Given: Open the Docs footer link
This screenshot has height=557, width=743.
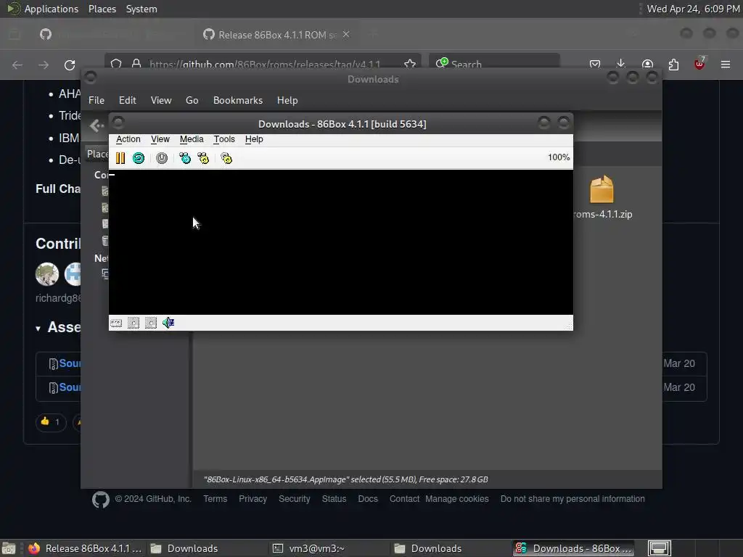Looking at the screenshot, I should 368,499.
